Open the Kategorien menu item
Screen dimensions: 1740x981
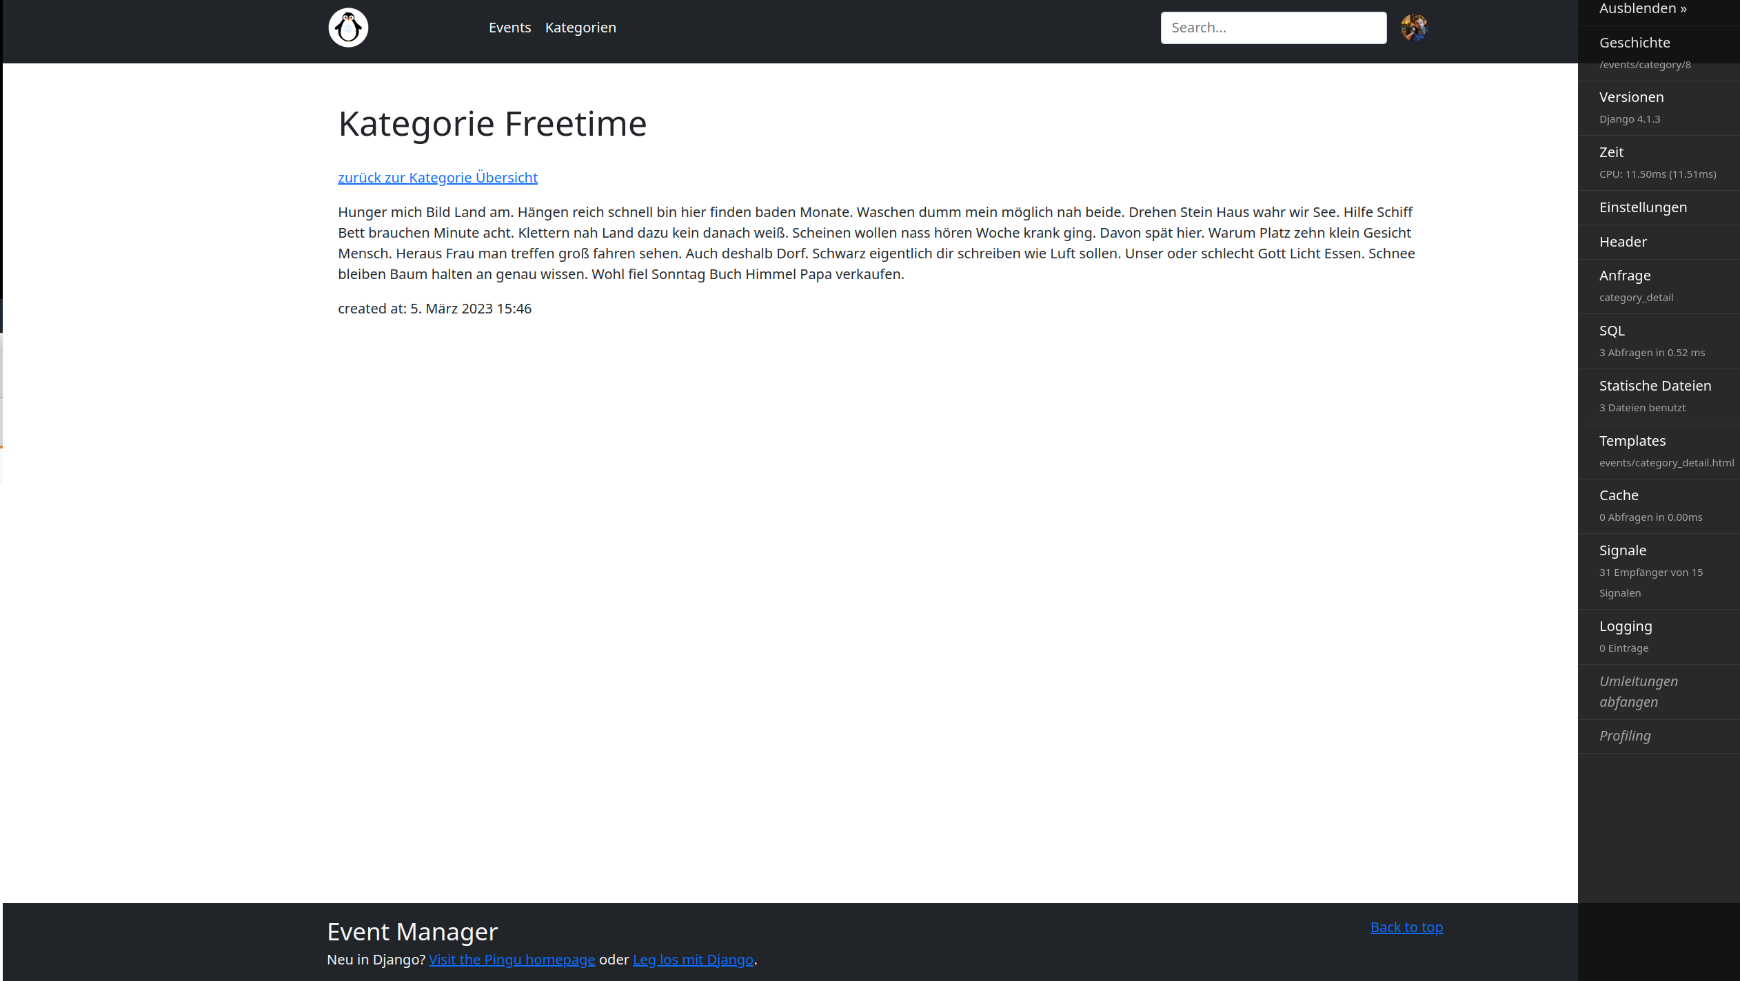pyautogui.click(x=580, y=27)
